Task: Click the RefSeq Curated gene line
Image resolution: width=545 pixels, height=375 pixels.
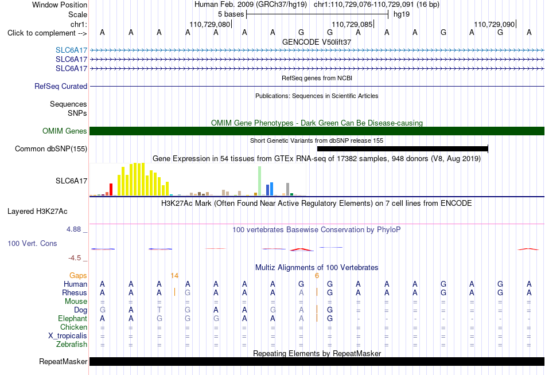Action: pos(317,86)
